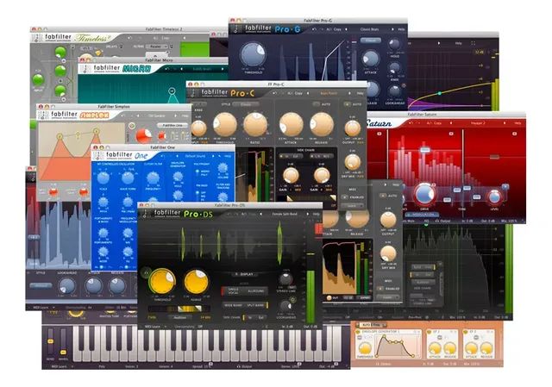
Task: Click the Pro-G large Threshold knob
Action: pyautogui.click(x=253, y=54)
